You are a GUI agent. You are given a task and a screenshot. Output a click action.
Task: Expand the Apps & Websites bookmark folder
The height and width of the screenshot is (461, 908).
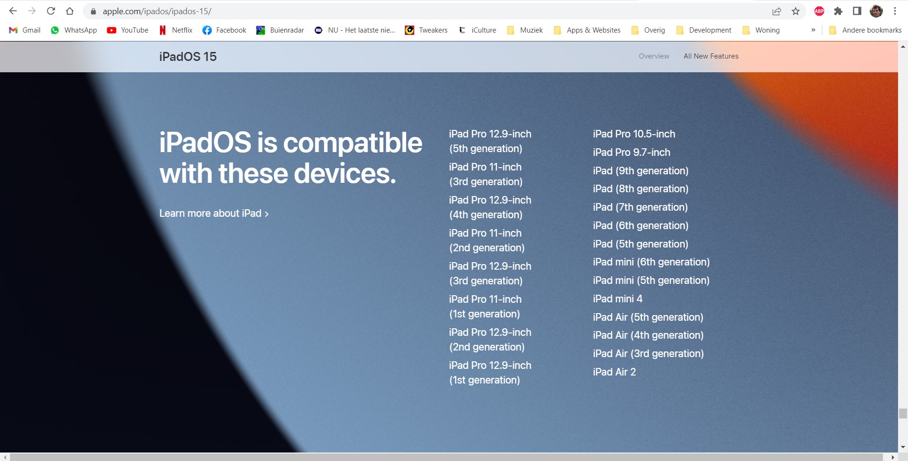point(587,30)
